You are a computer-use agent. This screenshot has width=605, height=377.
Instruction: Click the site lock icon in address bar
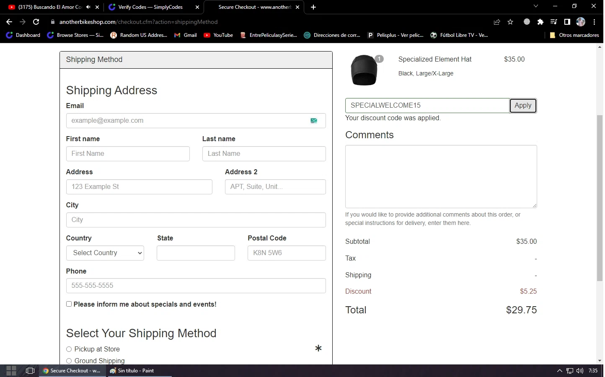52,22
